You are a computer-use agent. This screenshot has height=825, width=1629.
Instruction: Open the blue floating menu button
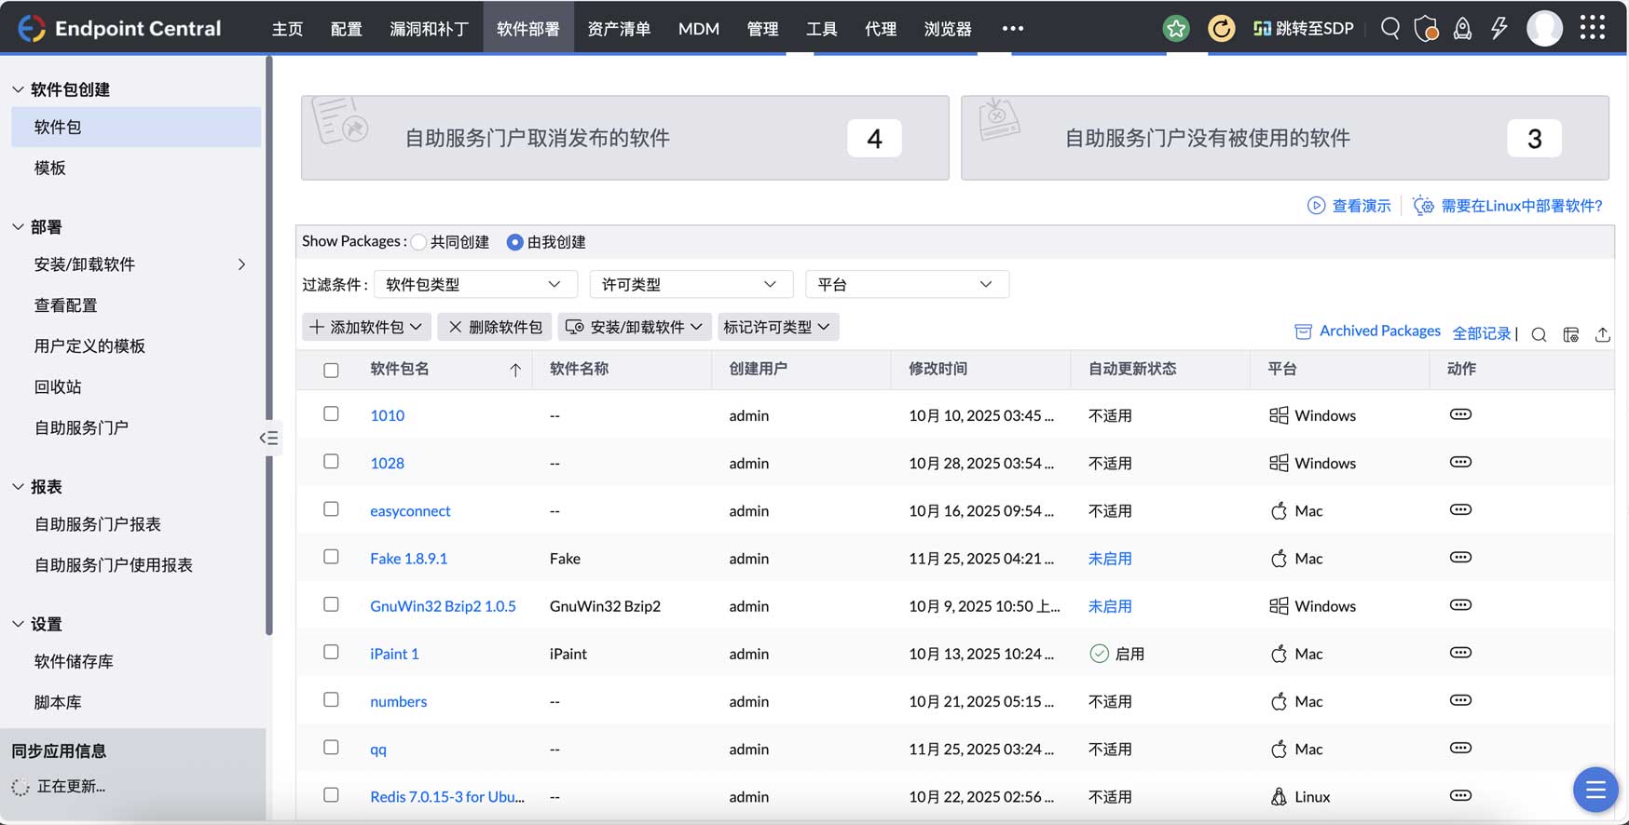click(1595, 790)
